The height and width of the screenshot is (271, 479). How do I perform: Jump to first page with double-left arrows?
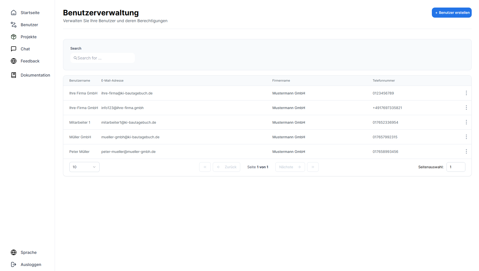click(x=205, y=167)
